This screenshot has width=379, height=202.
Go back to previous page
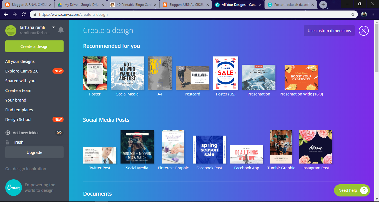click(6, 14)
